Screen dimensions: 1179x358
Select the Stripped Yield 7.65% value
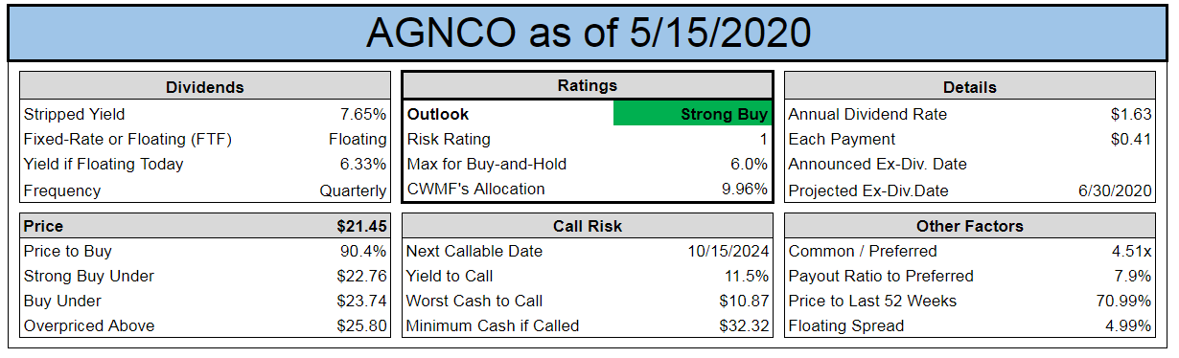pos(367,114)
